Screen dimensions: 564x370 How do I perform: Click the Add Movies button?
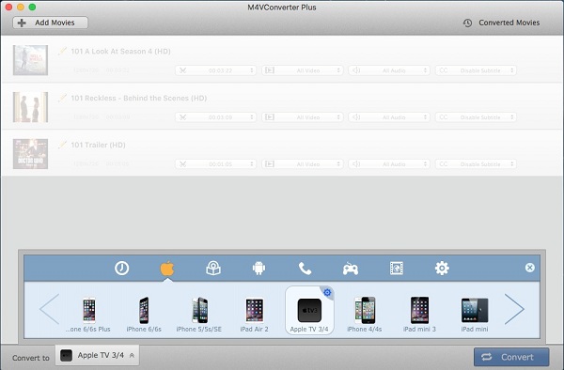51,23
